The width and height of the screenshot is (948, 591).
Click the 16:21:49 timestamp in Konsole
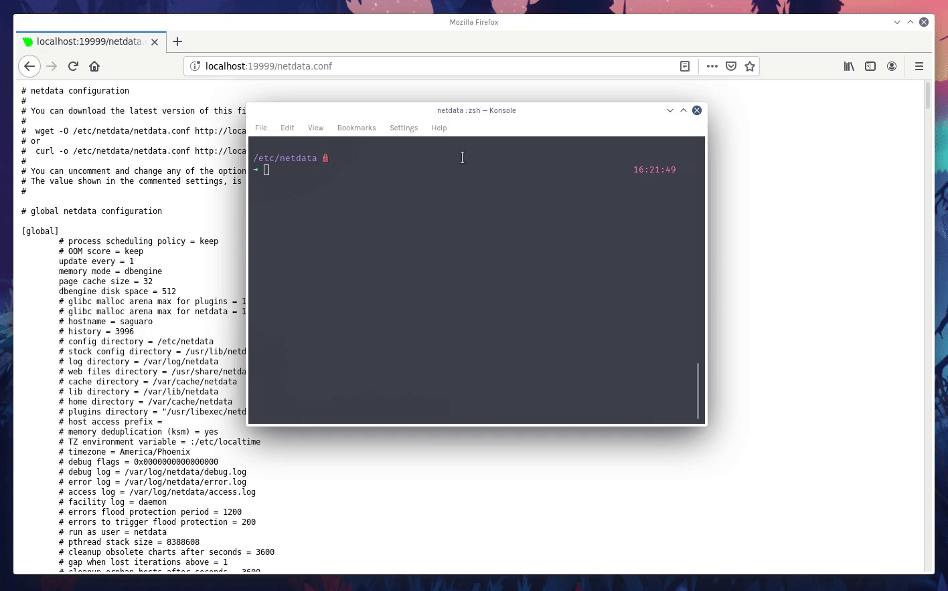pyautogui.click(x=655, y=170)
